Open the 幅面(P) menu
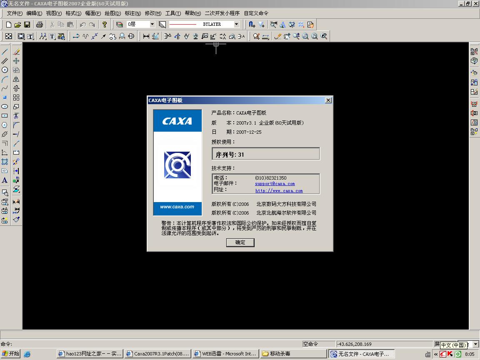This screenshot has height=360, width=480. click(93, 13)
